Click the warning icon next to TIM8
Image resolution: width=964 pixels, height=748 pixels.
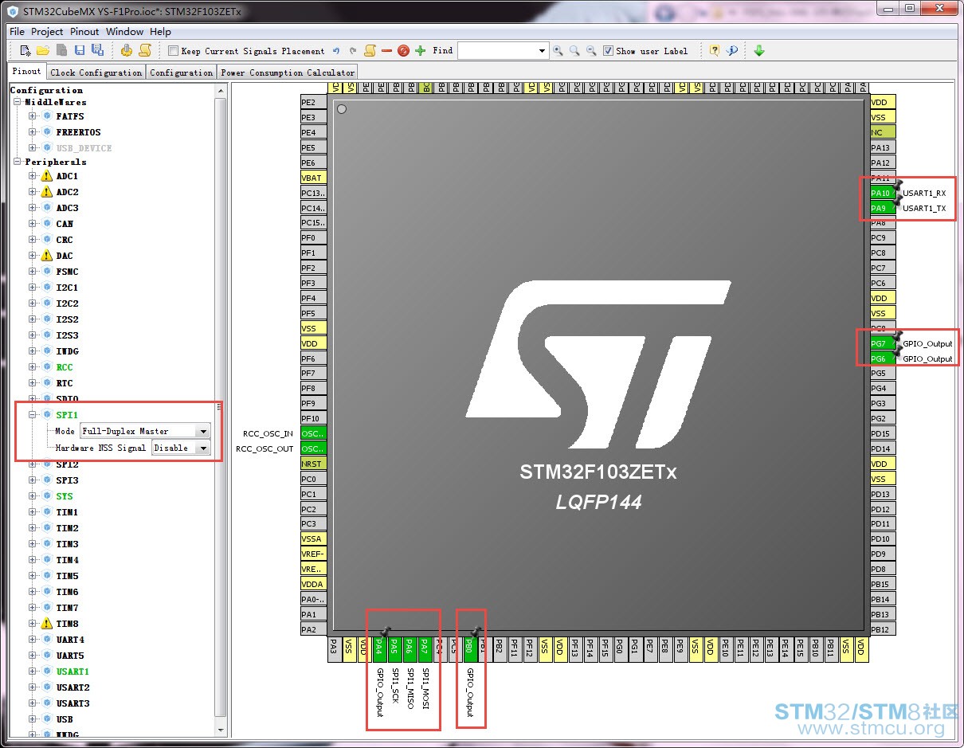[x=46, y=624]
